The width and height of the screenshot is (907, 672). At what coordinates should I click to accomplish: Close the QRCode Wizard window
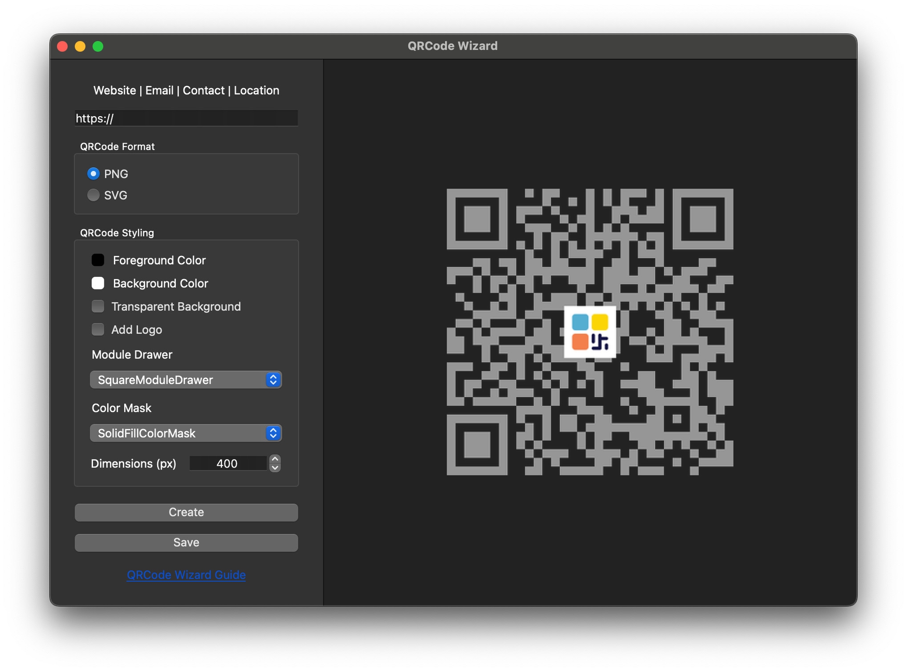pyautogui.click(x=62, y=46)
